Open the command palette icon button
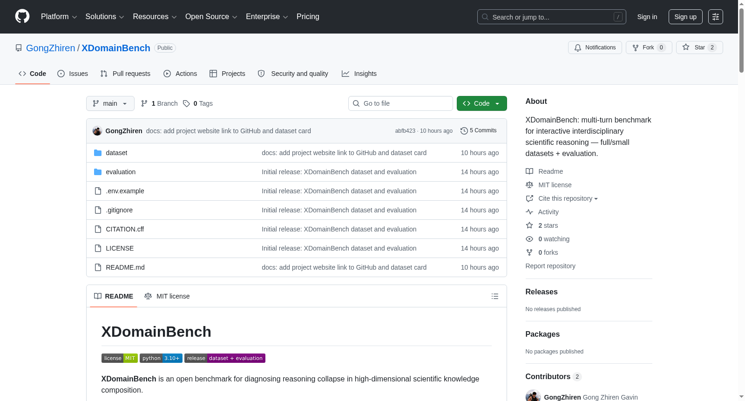Viewport: 745px width, 401px height. [x=715, y=17]
